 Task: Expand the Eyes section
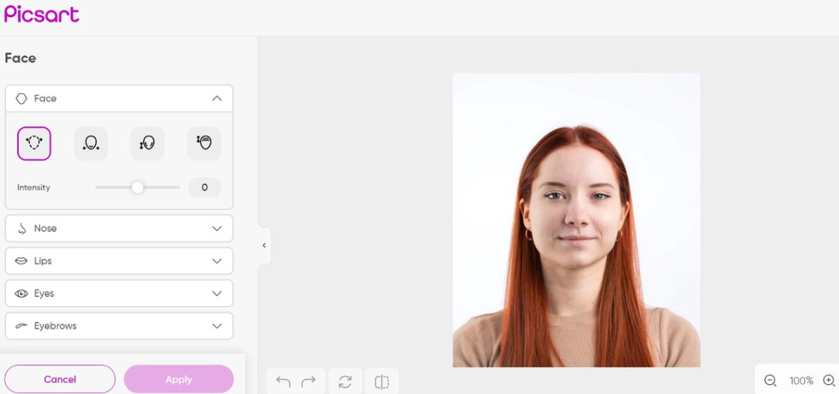click(x=119, y=294)
